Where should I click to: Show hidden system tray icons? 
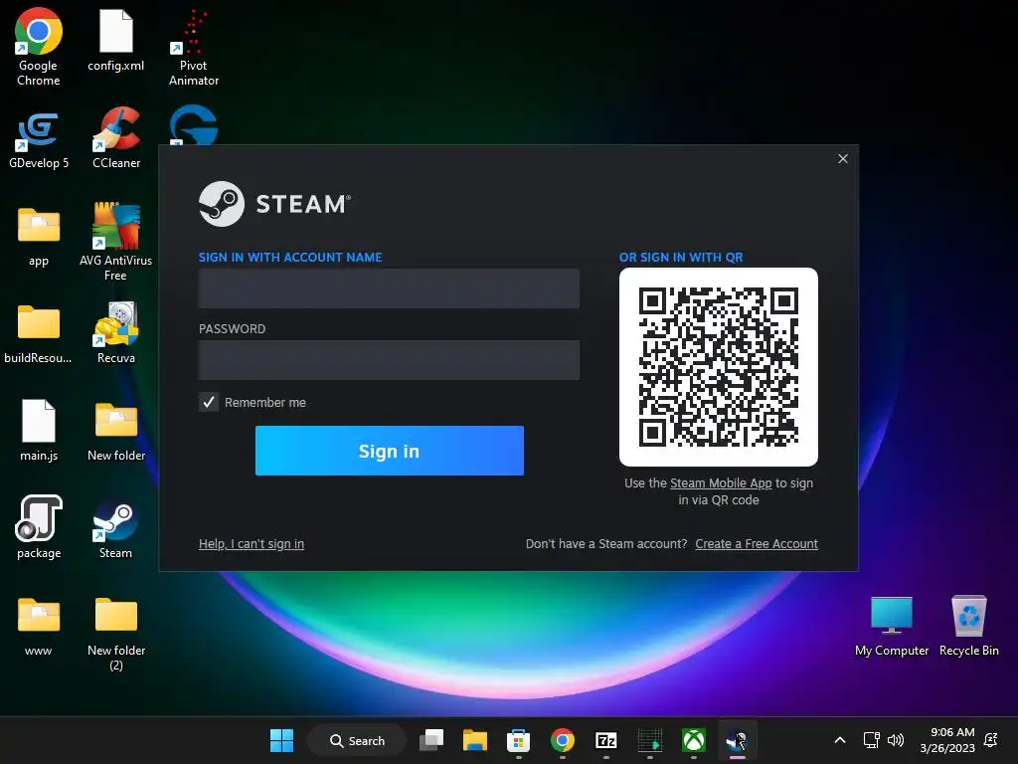click(x=839, y=740)
